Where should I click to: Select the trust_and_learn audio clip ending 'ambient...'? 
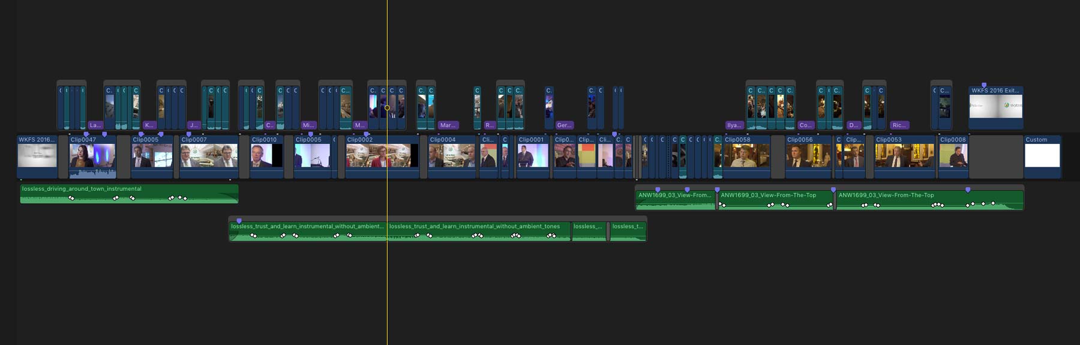(308, 231)
